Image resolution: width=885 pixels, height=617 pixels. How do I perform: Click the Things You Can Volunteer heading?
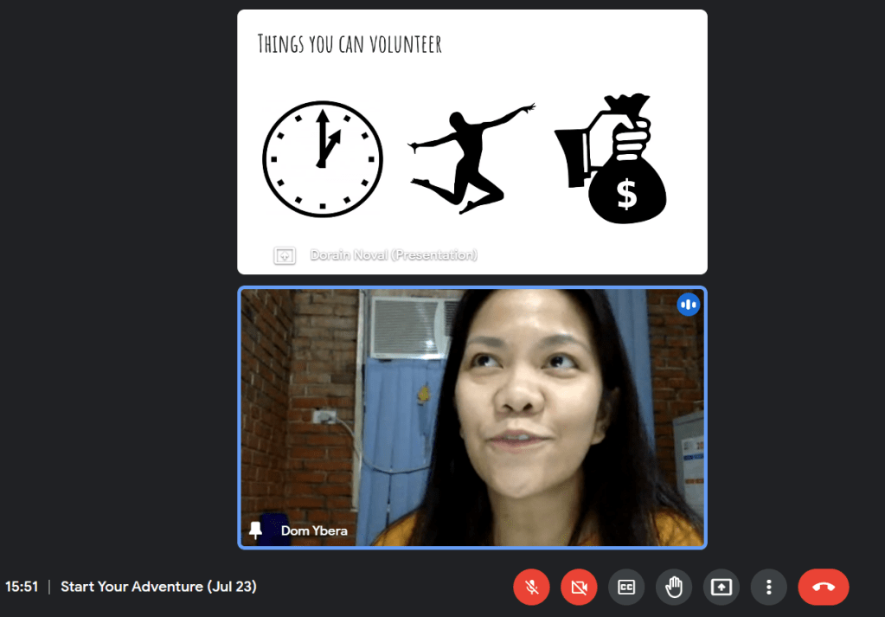point(350,44)
